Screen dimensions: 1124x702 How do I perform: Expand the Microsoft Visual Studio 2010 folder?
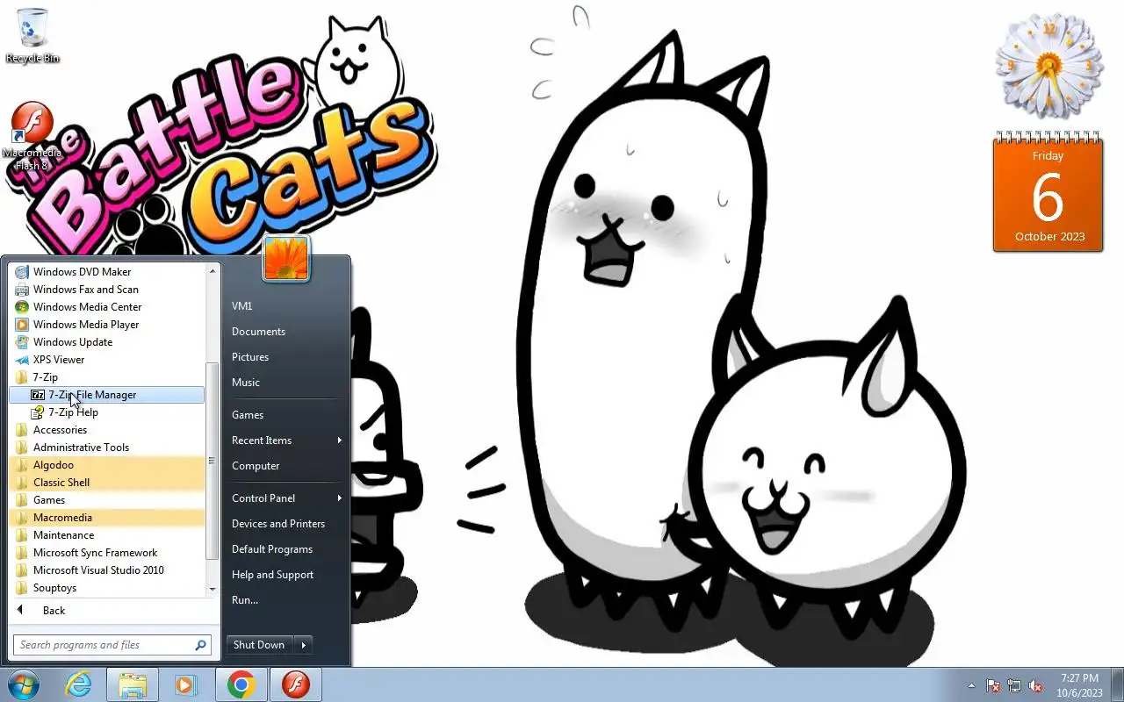click(x=106, y=570)
